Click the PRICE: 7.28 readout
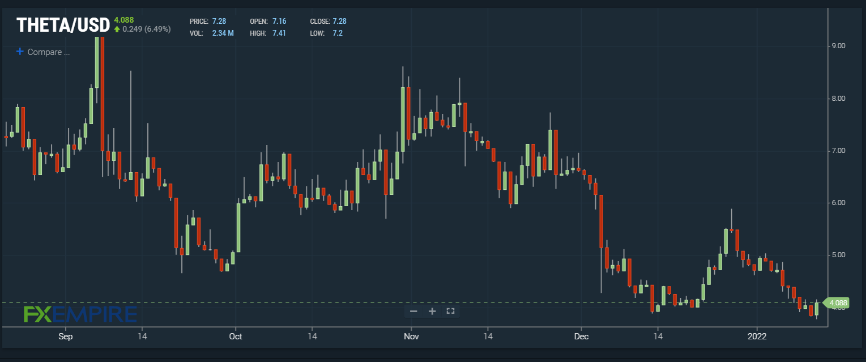This screenshot has width=866, height=362. coord(208,21)
